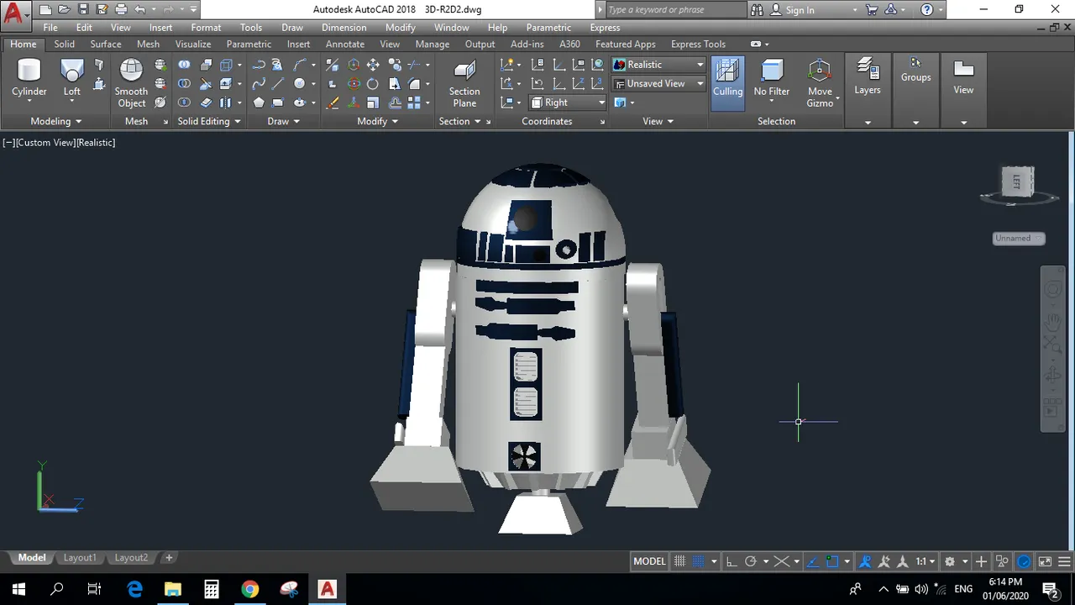The image size is (1075, 605).
Task: Toggle object snap tracking in status bar
Action: (x=812, y=561)
